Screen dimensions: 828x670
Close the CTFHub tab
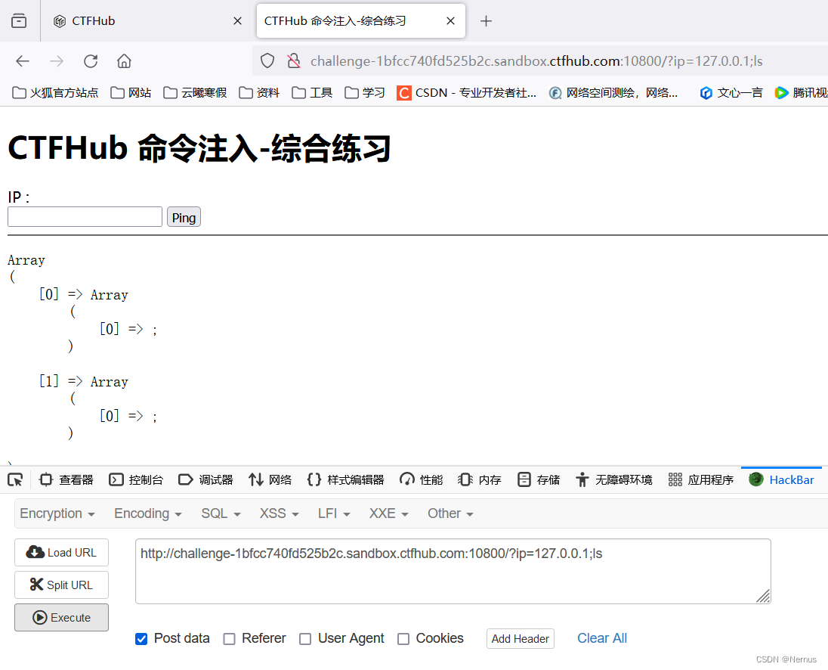[x=238, y=20]
